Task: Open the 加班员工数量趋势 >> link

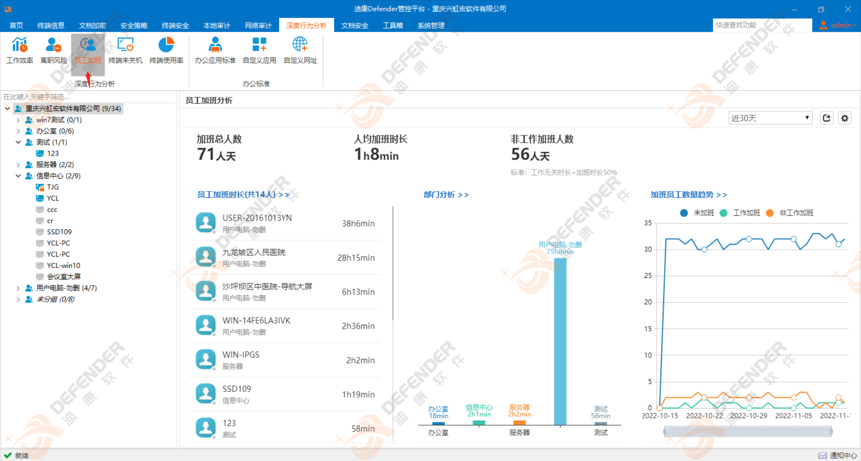Action: pos(689,195)
